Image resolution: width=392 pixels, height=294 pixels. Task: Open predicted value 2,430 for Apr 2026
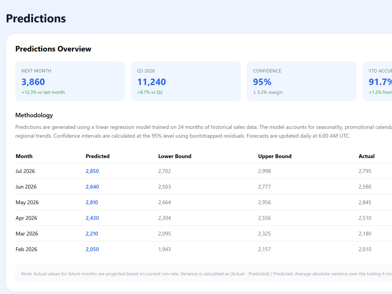(x=92, y=218)
